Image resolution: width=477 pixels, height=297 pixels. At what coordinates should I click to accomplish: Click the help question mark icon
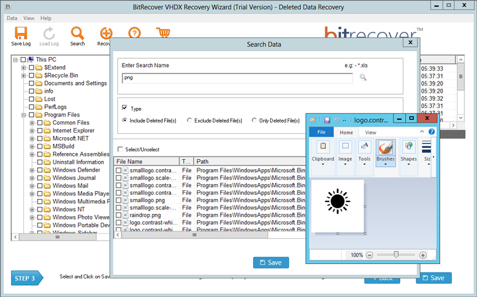tap(134, 33)
